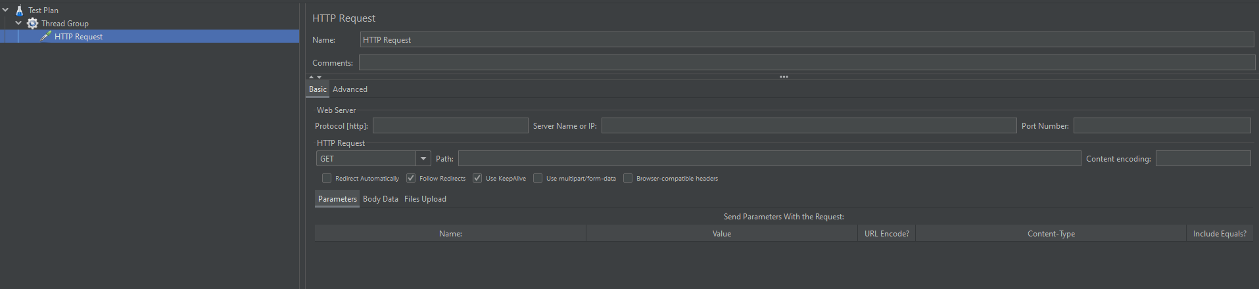Open the Files Upload tab
This screenshot has width=1259, height=289.
pos(425,199)
